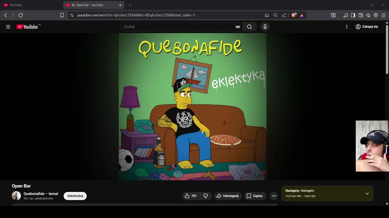Click the 95,1 tys. subskrybentów text

[38, 199]
